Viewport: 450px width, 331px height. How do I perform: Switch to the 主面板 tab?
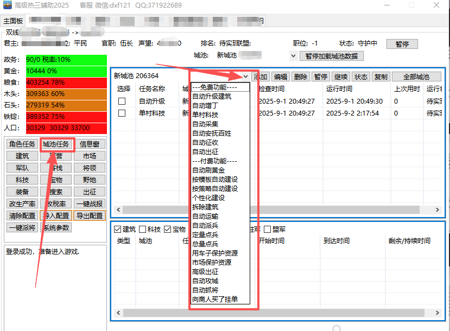[13, 21]
